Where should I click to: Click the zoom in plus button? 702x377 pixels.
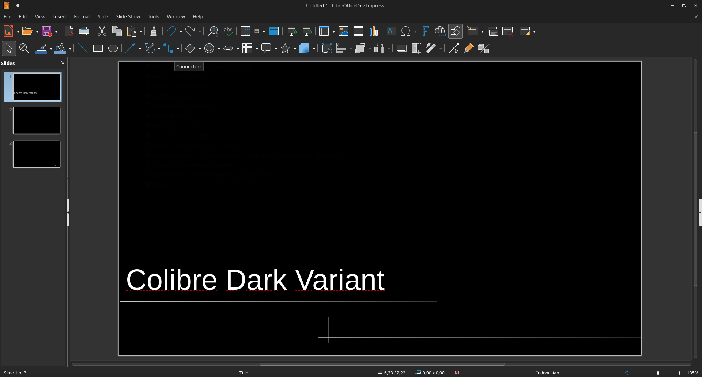[680, 373]
